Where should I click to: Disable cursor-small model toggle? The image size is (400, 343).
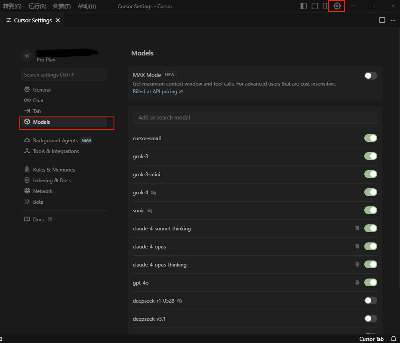pyautogui.click(x=371, y=138)
